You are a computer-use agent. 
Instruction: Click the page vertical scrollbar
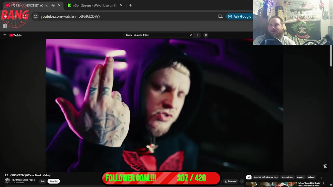click(x=331, y=56)
